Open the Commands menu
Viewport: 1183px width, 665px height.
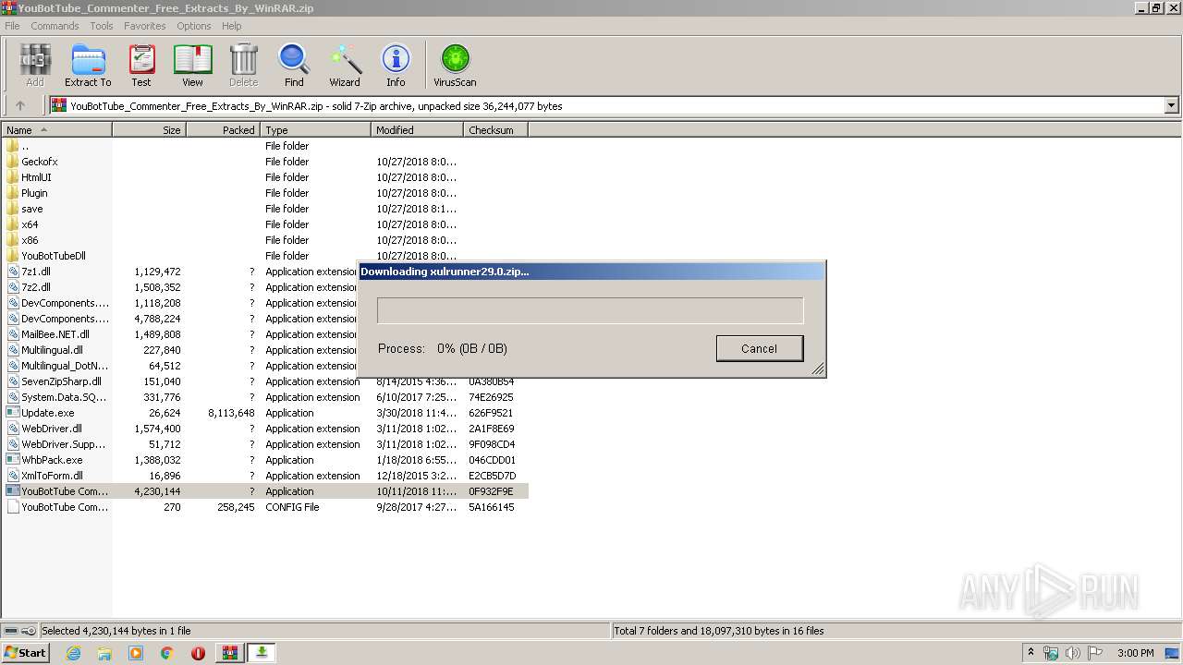55,26
